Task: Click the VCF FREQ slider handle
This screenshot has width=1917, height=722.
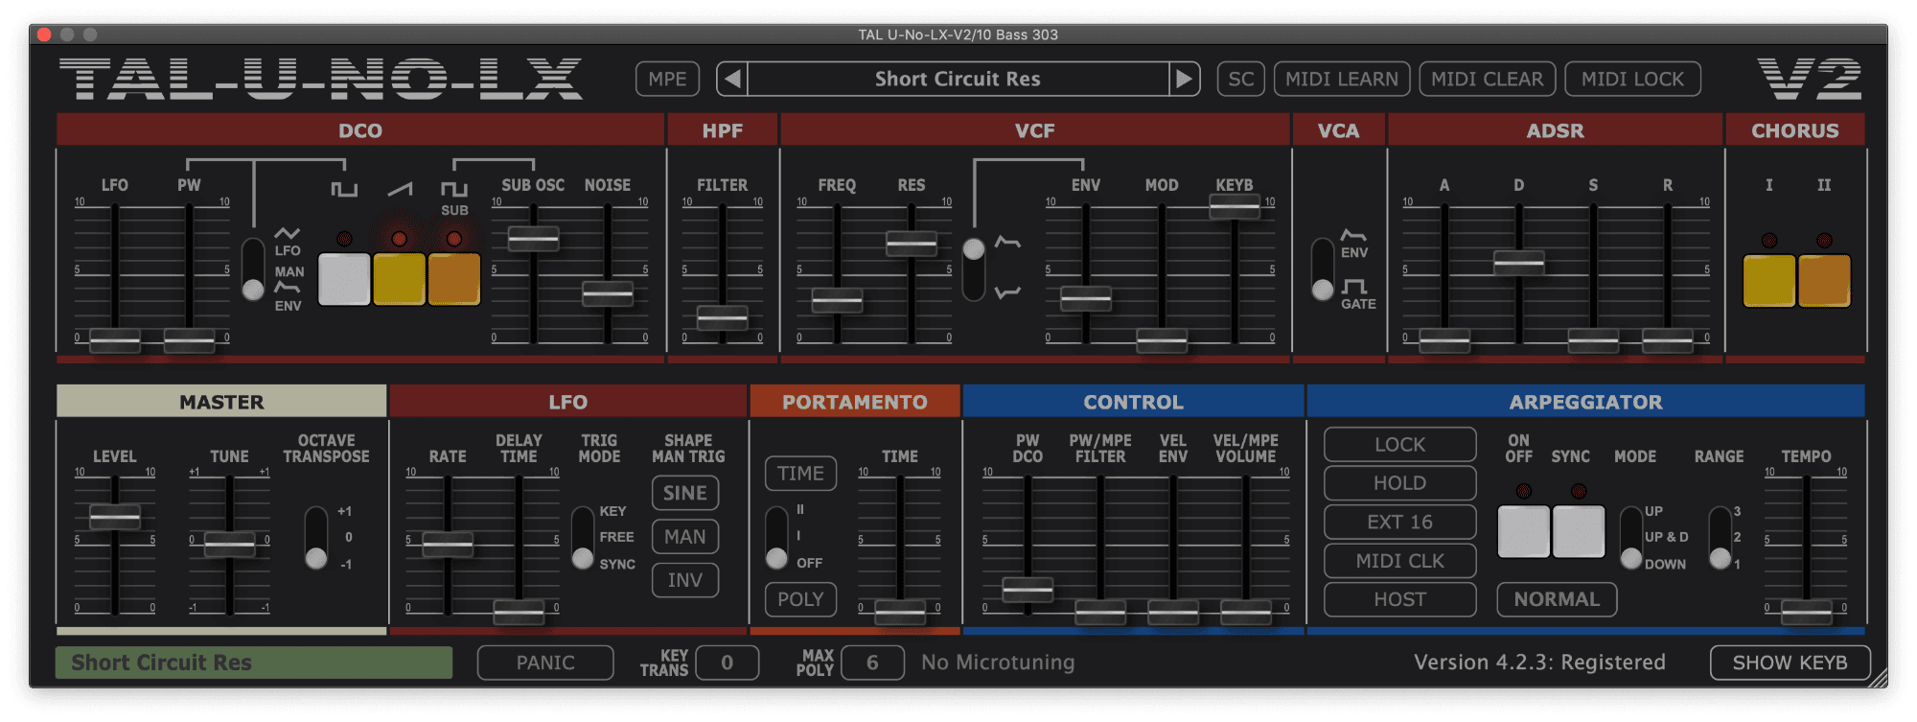Action: click(837, 302)
